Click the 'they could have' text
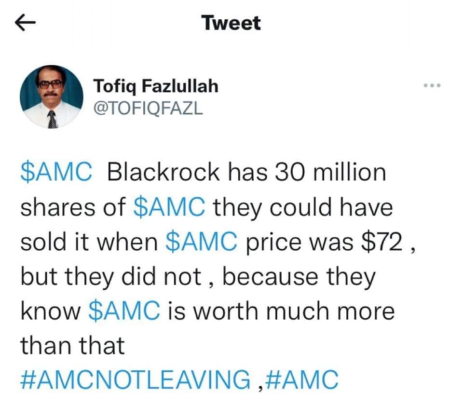Screen dimensions: 463x406 [x=303, y=207]
